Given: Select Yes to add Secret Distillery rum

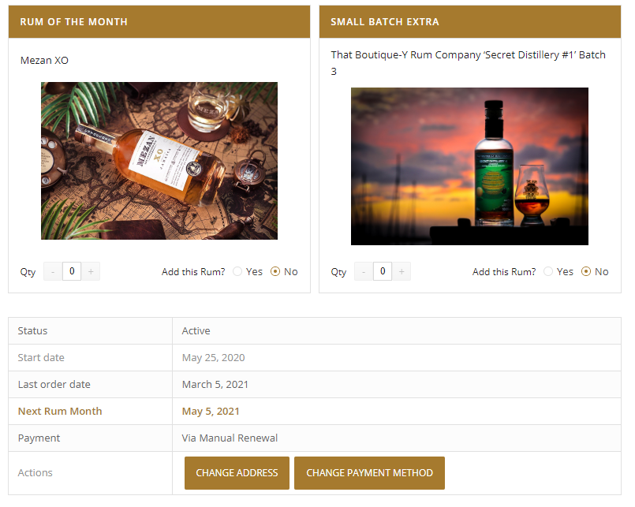Looking at the screenshot, I should (548, 272).
